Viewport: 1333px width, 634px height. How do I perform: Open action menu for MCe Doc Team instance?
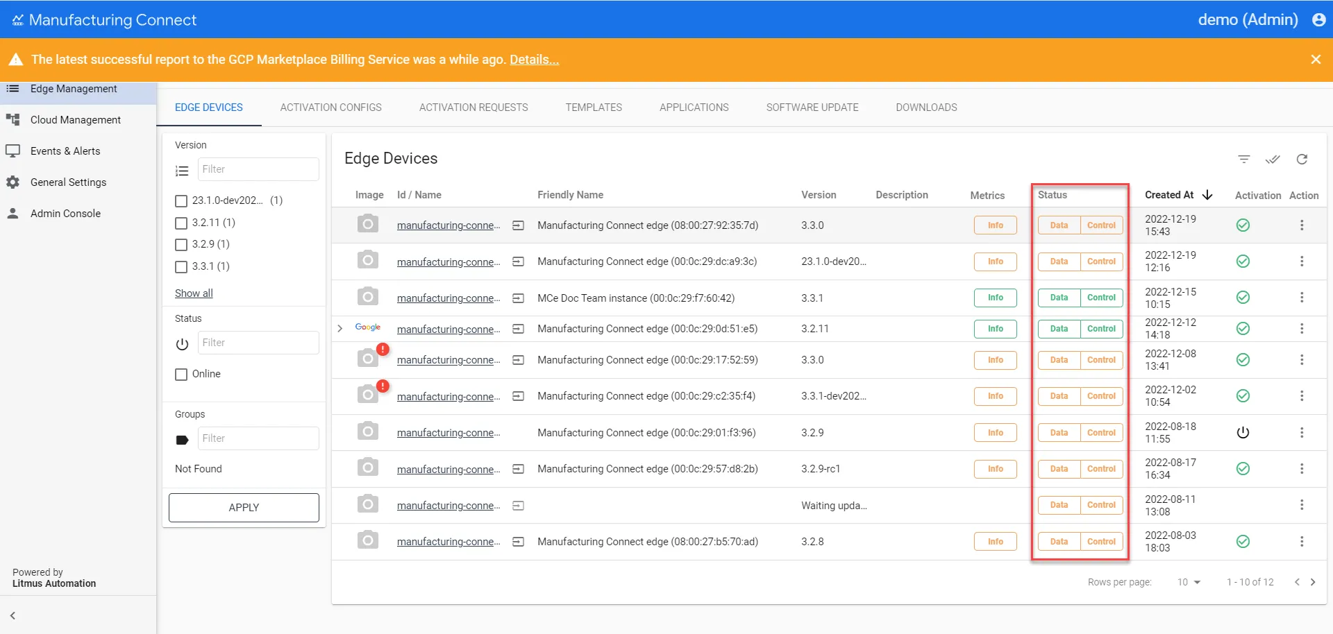[1302, 298]
